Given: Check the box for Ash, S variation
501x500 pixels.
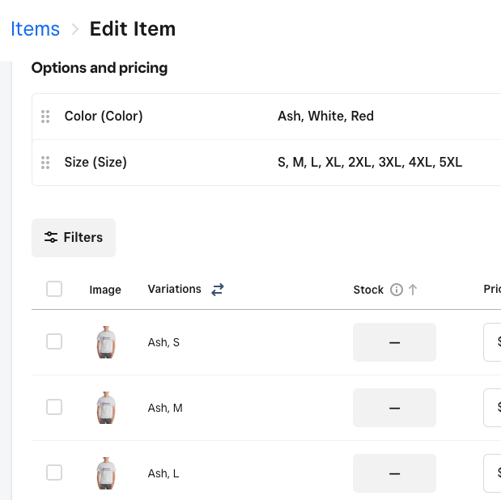Looking at the screenshot, I should pyautogui.click(x=54, y=341).
